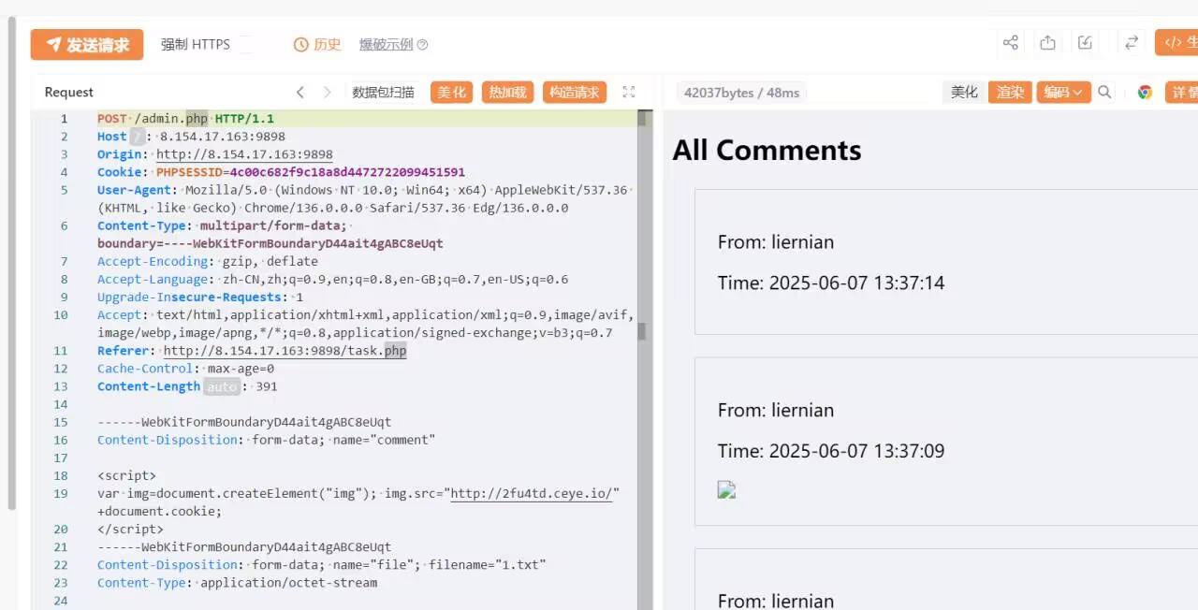Screen dimensions: 1198x610
Task: Click the Referer URL ending task.php
Action: click(285, 351)
